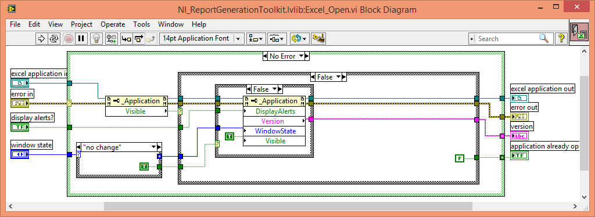The width and height of the screenshot is (595, 217).
Task: Click the Search magnifier icon
Action: point(544,38)
